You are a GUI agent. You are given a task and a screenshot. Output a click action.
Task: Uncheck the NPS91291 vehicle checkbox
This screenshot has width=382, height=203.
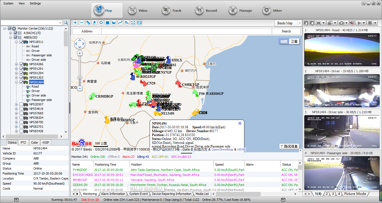pos(22,69)
